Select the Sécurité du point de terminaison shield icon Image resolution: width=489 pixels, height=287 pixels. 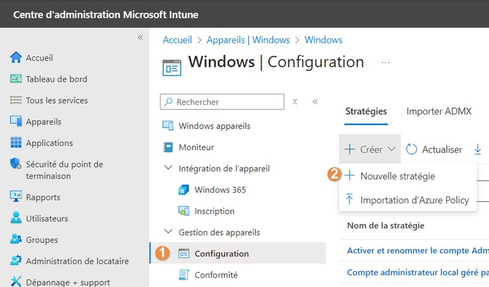click(17, 164)
